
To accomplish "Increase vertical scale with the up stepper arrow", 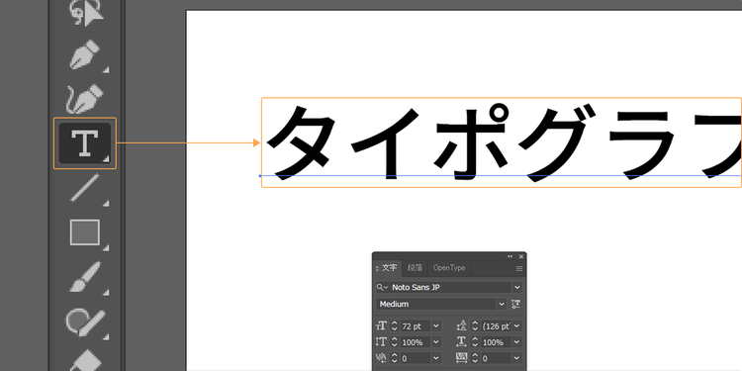I will [395, 339].
